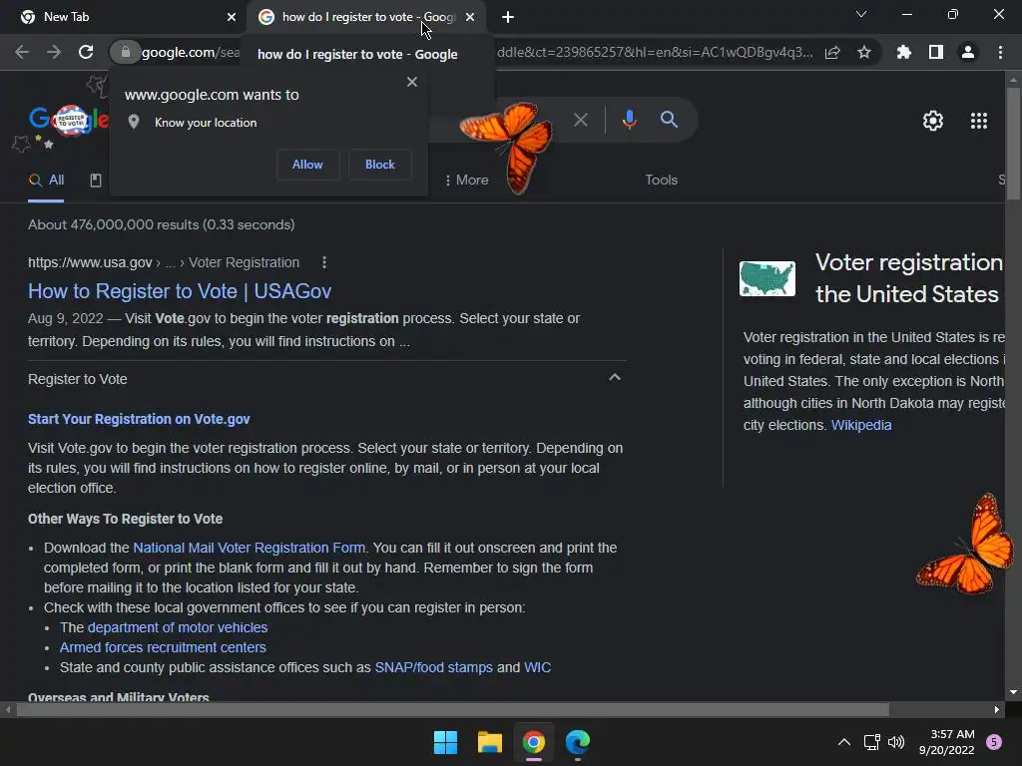The width and height of the screenshot is (1022, 766).
Task: Click the Chrome taskbar icon
Action: tap(534, 742)
